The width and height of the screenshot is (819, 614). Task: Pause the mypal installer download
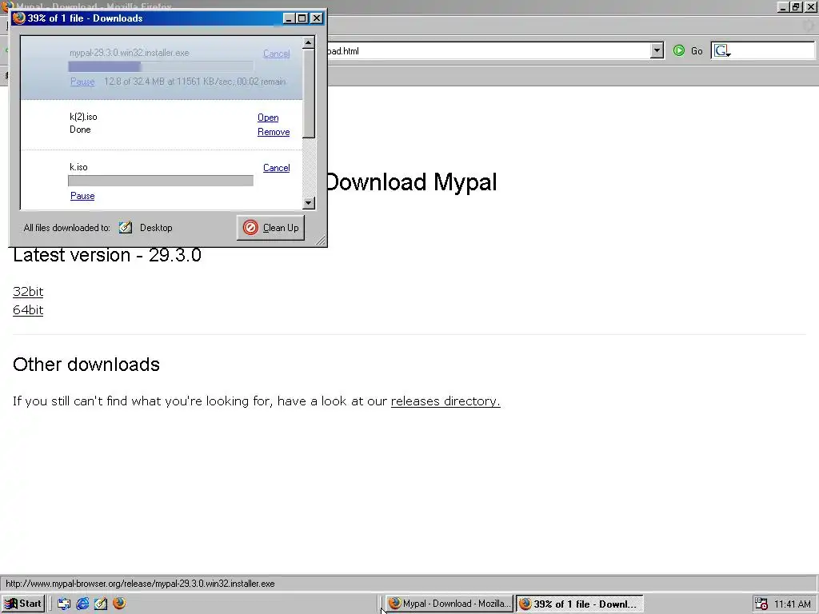click(x=82, y=82)
